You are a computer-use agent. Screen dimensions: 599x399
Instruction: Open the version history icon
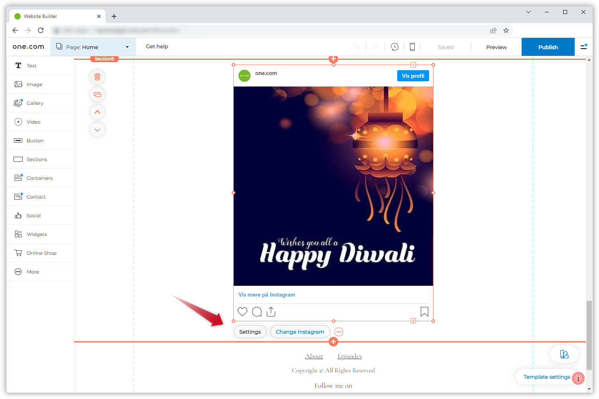(394, 47)
